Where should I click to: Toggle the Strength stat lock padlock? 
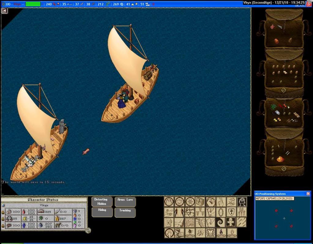(x=3, y=212)
